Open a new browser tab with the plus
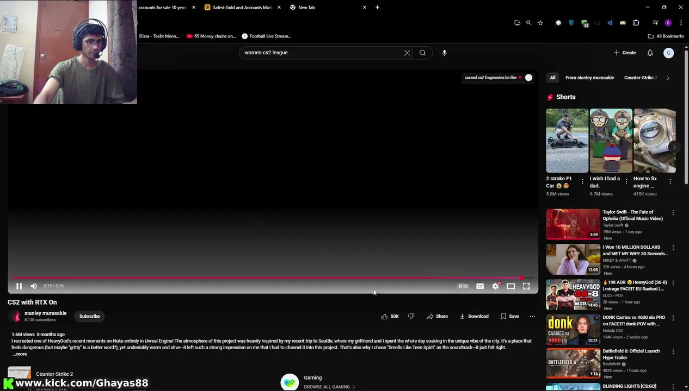This screenshot has height=391, width=689. (x=377, y=8)
